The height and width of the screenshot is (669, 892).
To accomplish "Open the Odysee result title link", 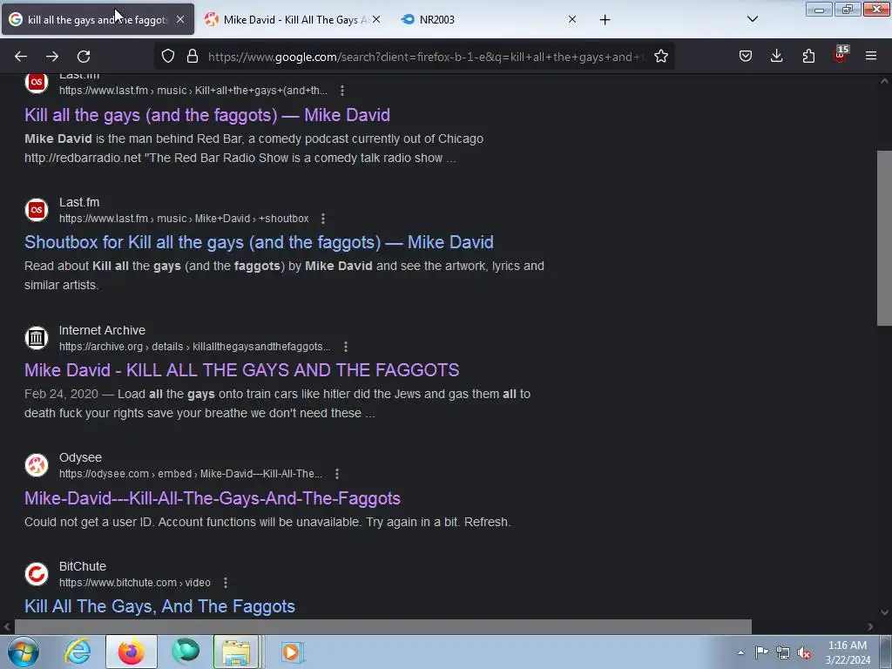I will pos(213,498).
